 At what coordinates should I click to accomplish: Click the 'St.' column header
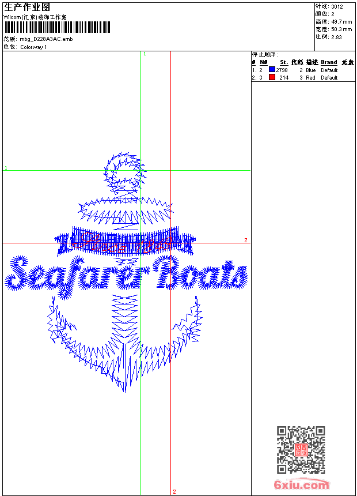pyautogui.click(x=284, y=62)
